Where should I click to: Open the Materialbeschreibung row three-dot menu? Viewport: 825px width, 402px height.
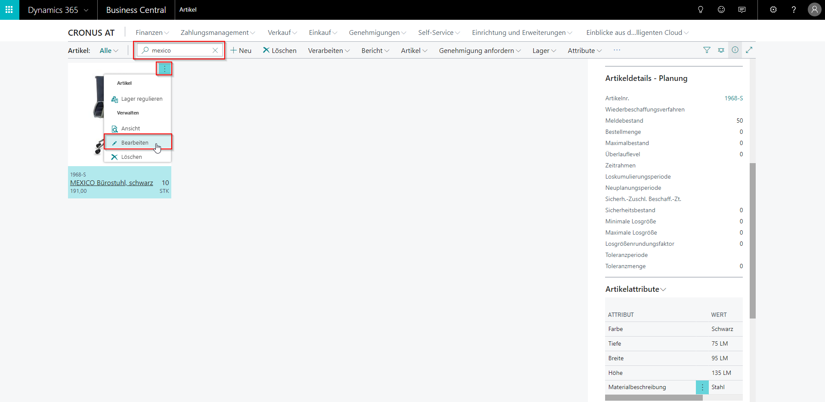click(702, 387)
